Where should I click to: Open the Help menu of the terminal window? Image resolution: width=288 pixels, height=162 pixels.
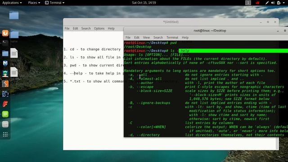[185, 37]
